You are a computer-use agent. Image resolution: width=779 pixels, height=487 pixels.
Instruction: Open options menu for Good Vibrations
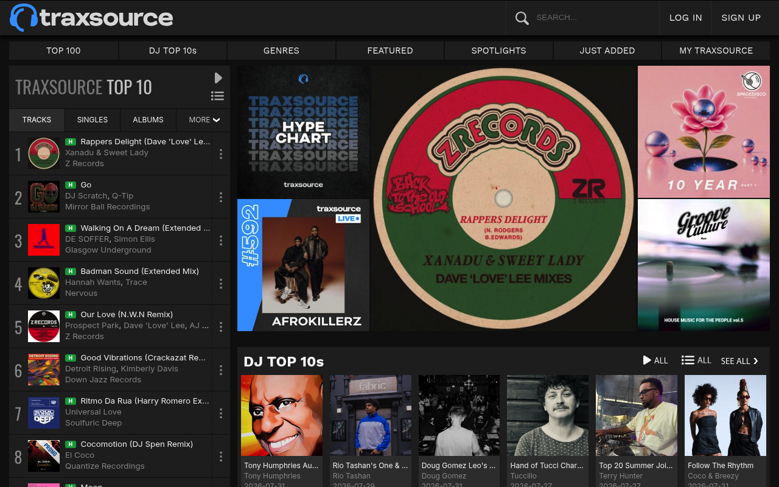point(221,370)
